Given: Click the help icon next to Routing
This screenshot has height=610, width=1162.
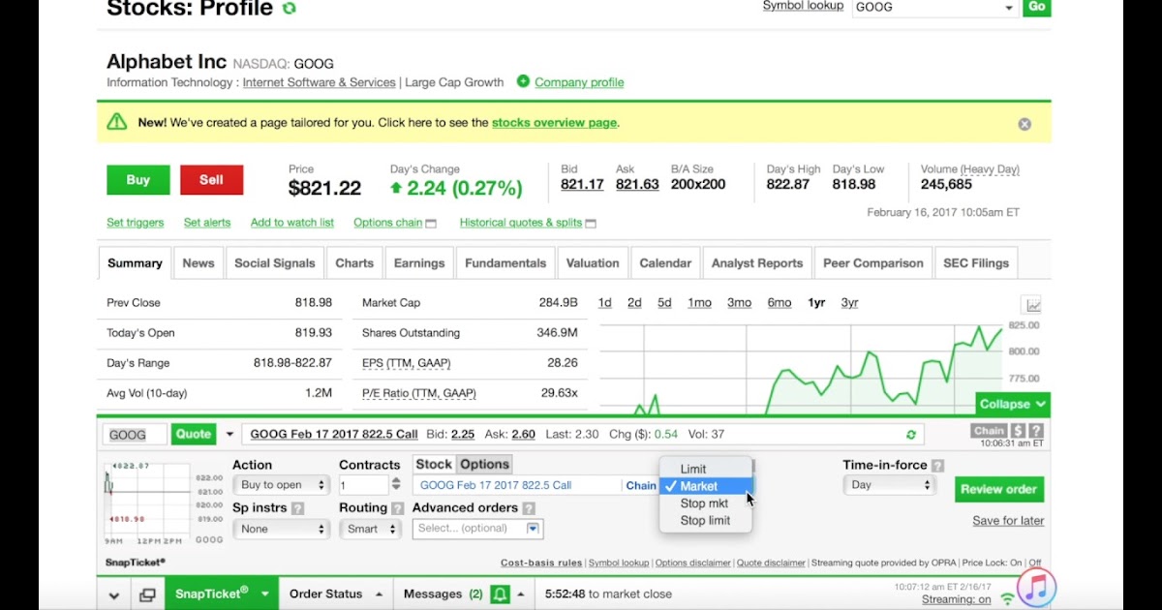Looking at the screenshot, I should pos(397,508).
